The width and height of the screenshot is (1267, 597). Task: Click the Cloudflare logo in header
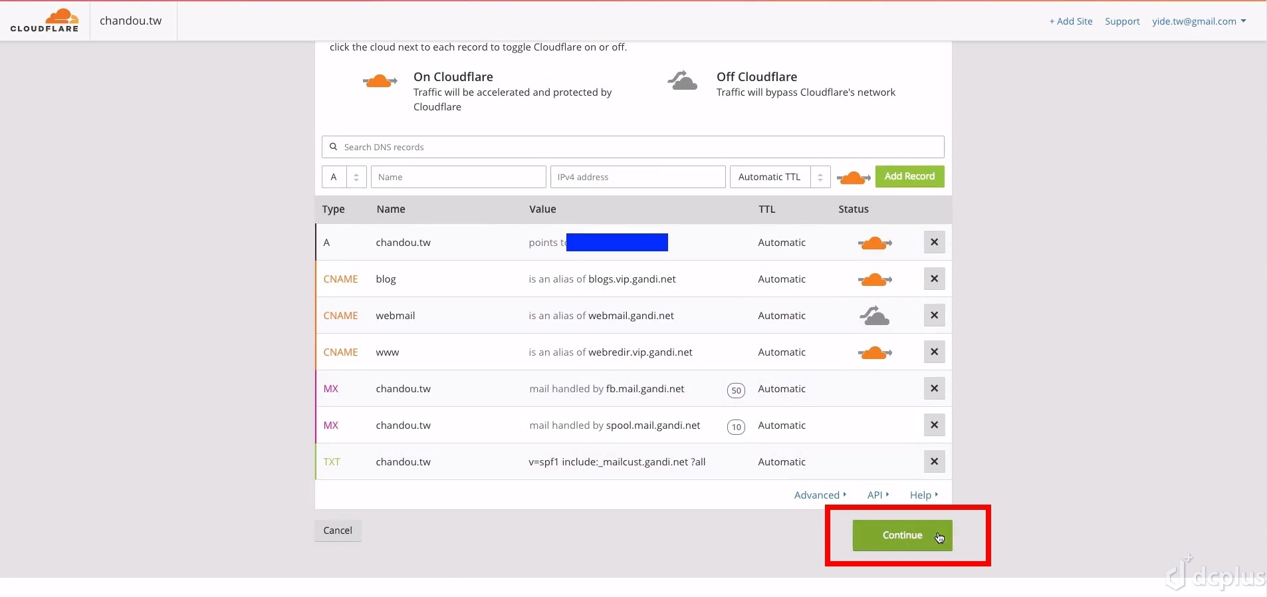pyautogui.click(x=45, y=21)
